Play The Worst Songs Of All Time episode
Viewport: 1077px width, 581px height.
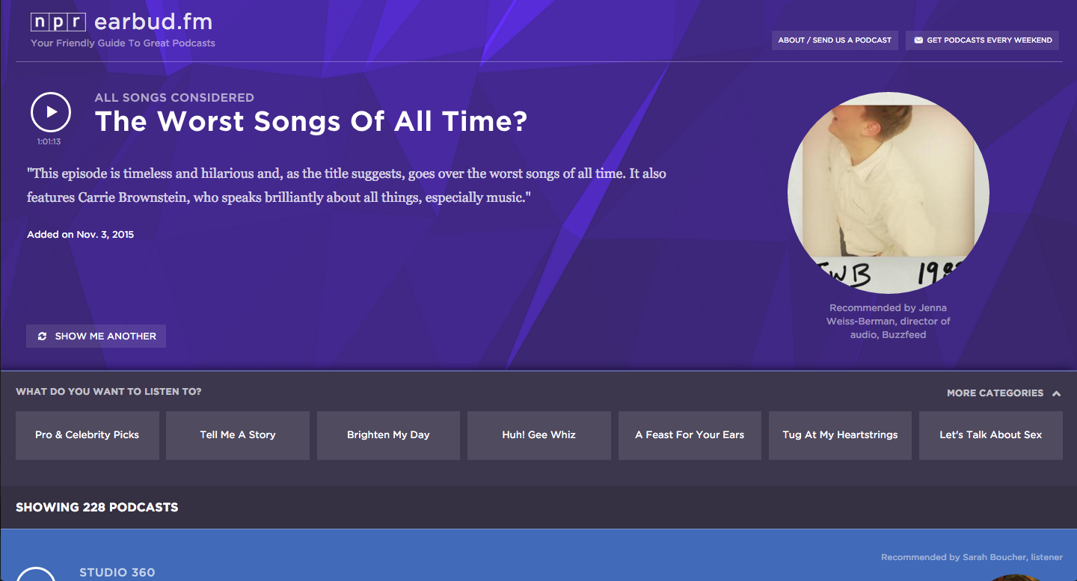(51, 112)
